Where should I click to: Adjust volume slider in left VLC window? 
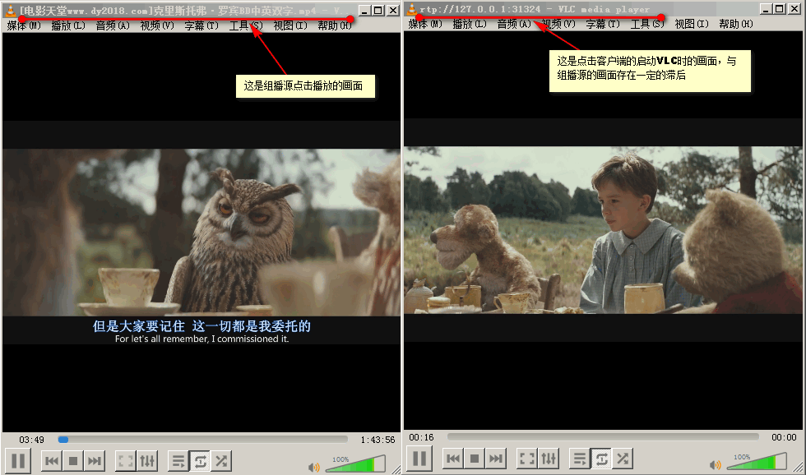355,463
